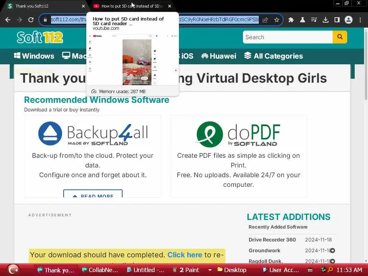Open 'User Acc...' taskbar button

281,270
